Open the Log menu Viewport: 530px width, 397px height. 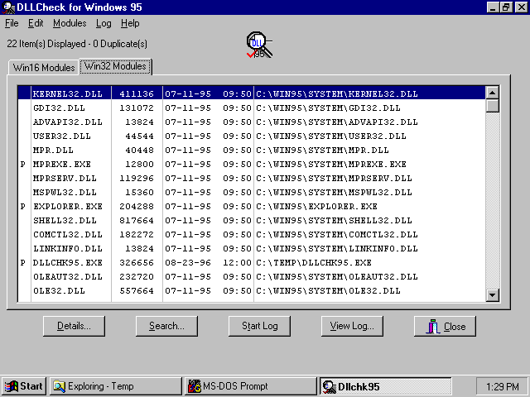tap(104, 23)
